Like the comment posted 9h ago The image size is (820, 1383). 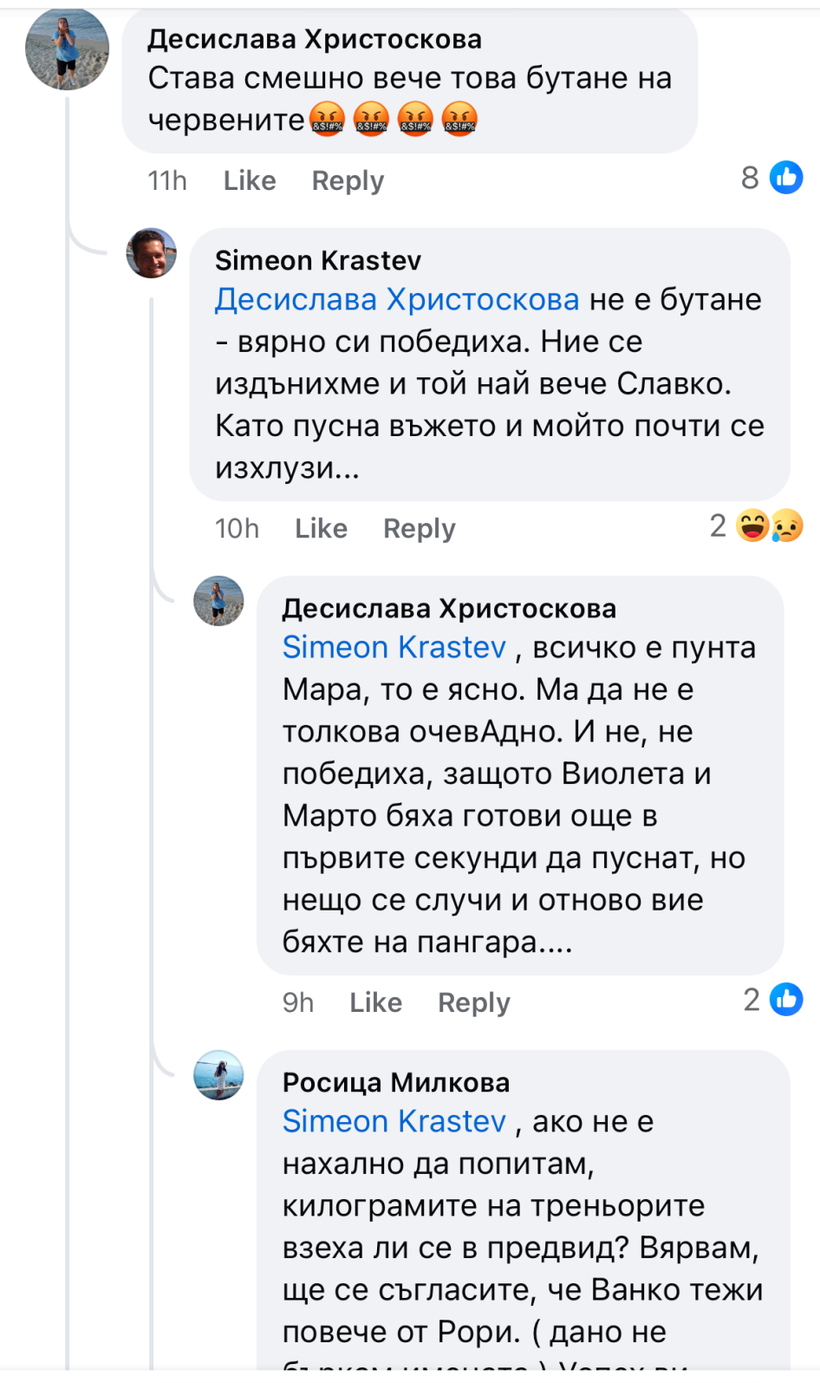[375, 1002]
